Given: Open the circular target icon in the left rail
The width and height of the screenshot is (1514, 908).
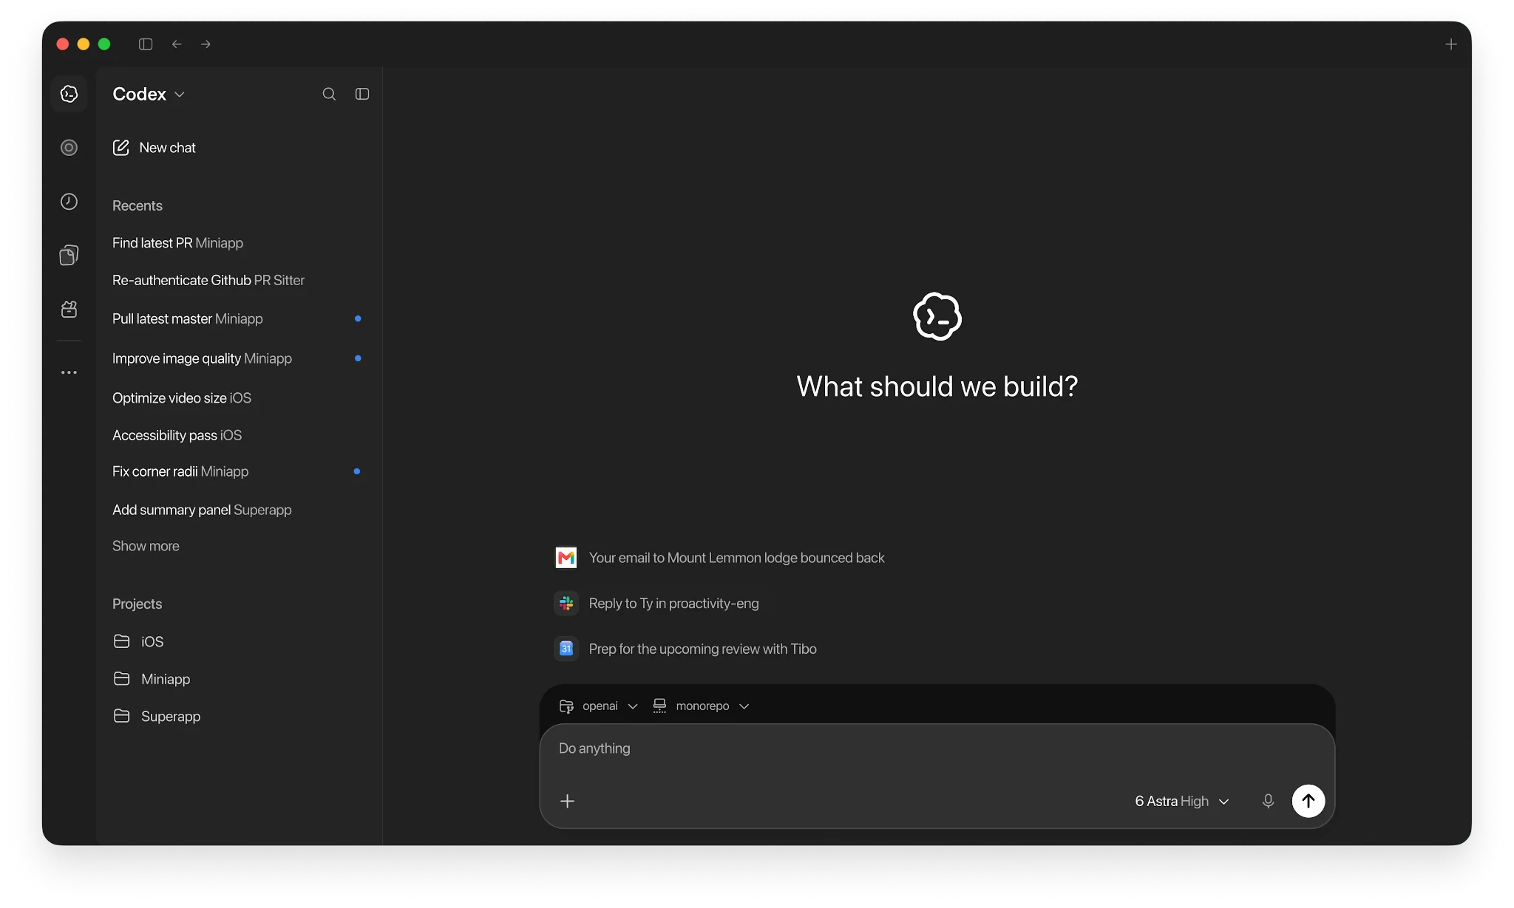Looking at the screenshot, I should coord(69,148).
